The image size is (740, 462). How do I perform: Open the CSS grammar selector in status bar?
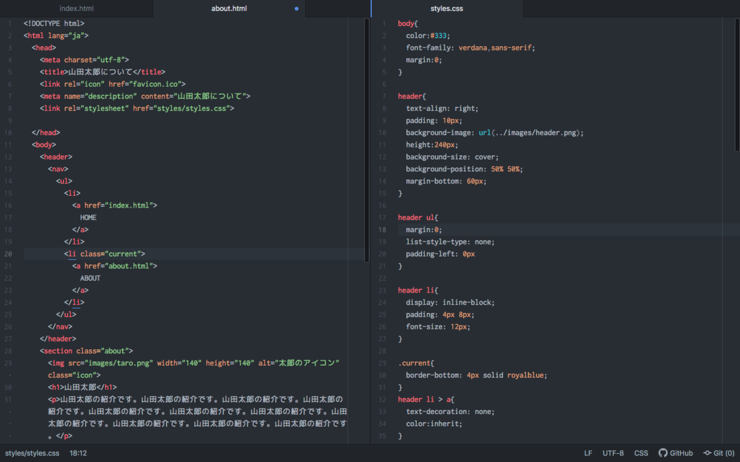click(641, 453)
